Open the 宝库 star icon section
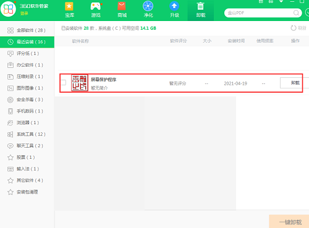The height and width of the screenshot is (228, 309). pyautogui.click(x=69, y=10)
